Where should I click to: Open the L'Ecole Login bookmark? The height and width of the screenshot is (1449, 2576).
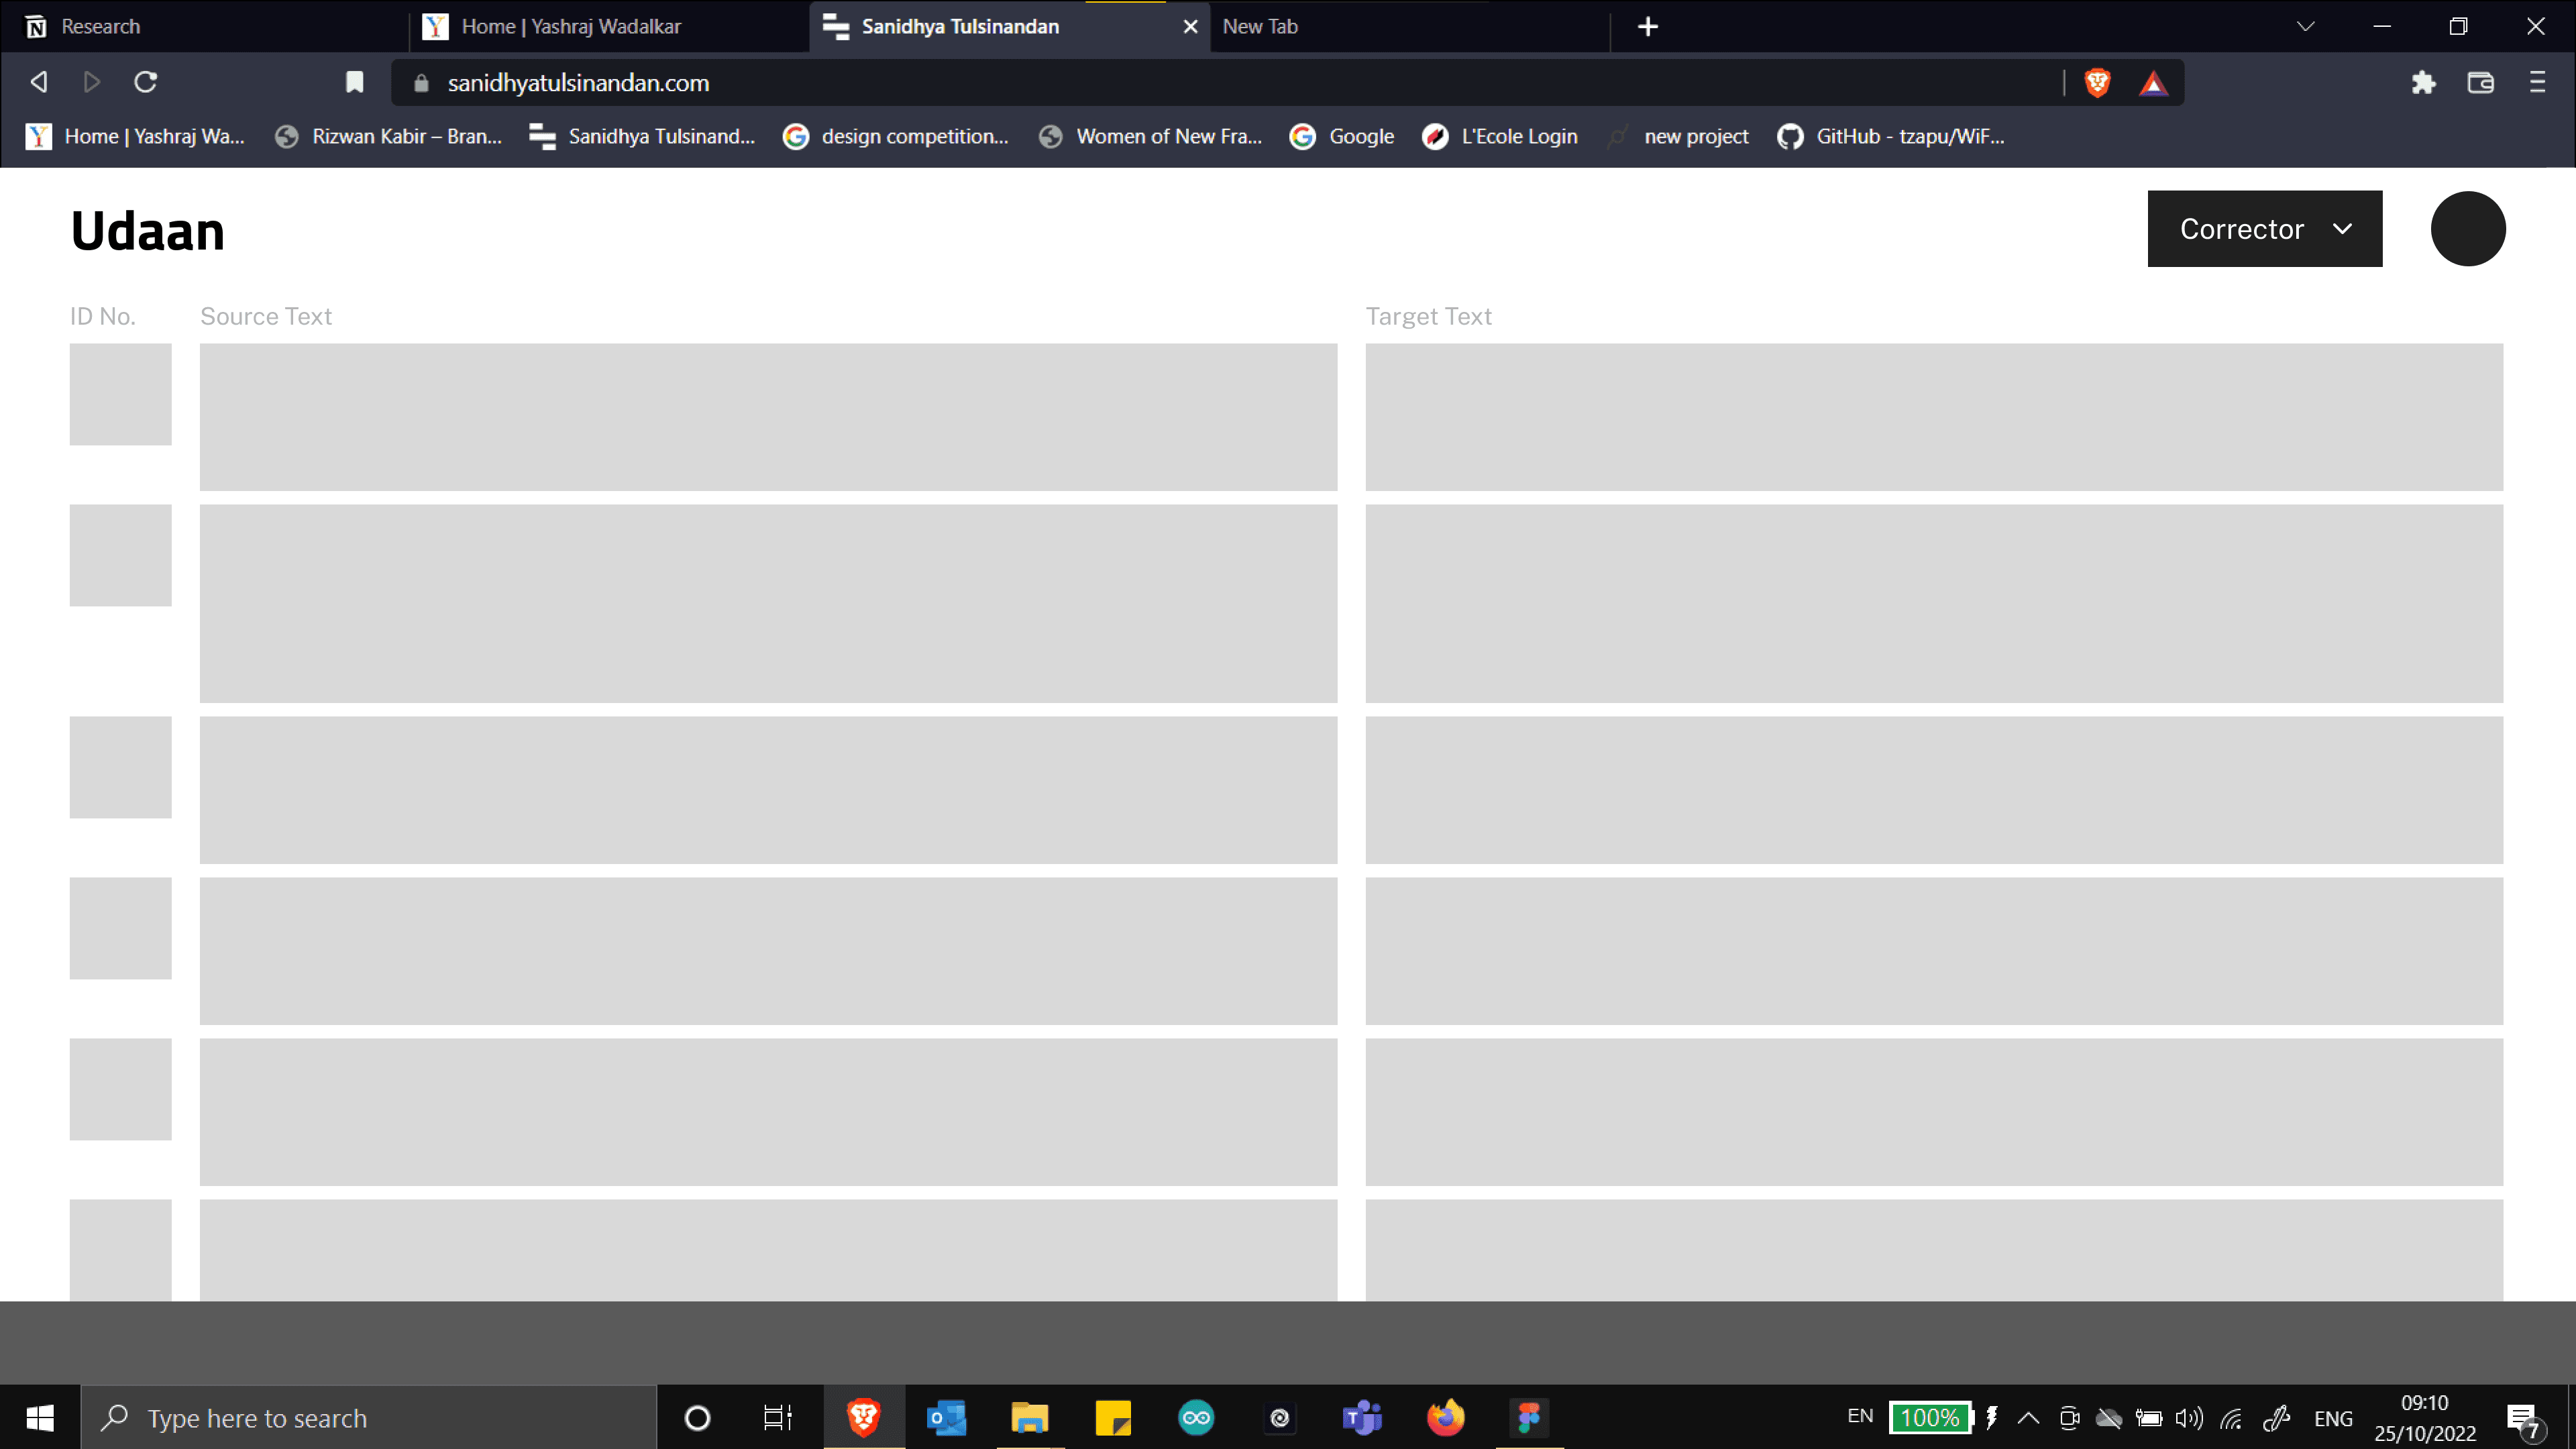(1500, 136)
